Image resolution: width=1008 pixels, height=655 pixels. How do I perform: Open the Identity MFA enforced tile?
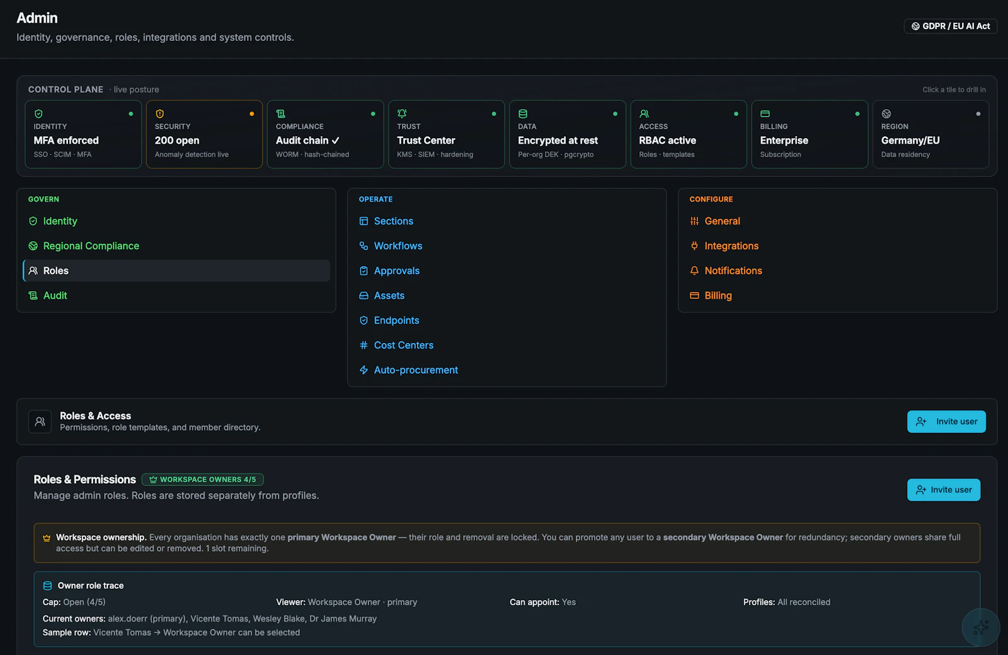[83, 134]
